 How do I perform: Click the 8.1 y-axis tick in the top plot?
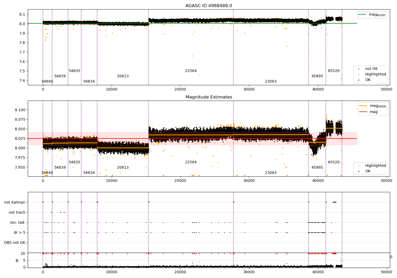(x=22, y=14)
